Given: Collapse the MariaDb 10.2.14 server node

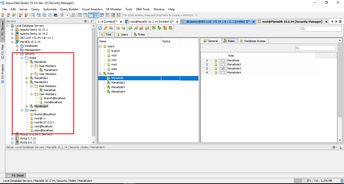Looking at the screenshot, I should 12,42.
